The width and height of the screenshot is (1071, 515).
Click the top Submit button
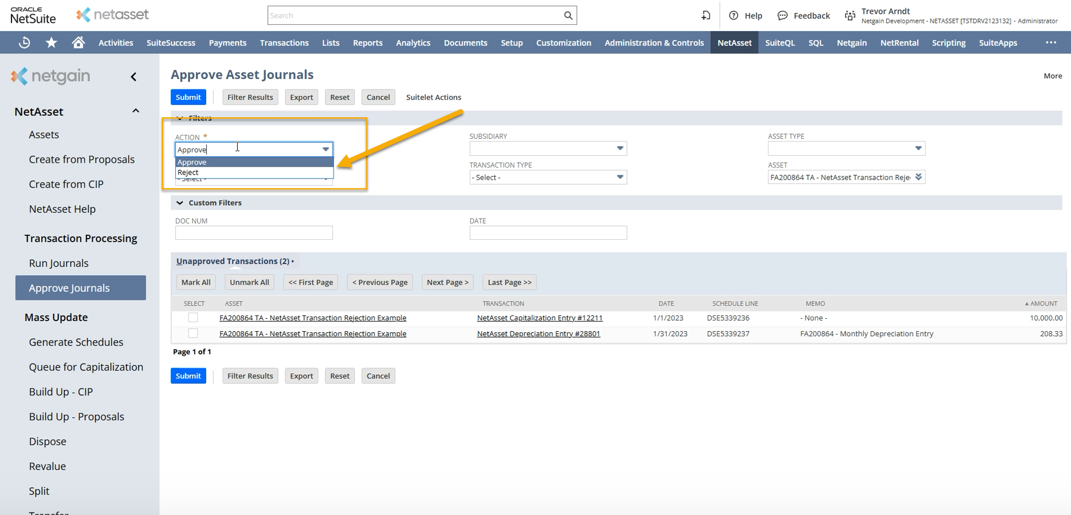tap(188, 97)
